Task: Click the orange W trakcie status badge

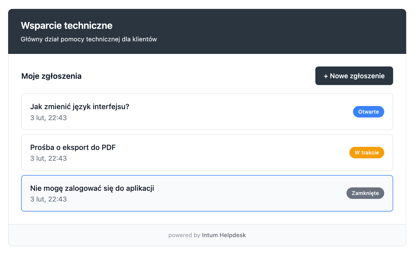Action: pyautogui.click(x=366, y=153)
